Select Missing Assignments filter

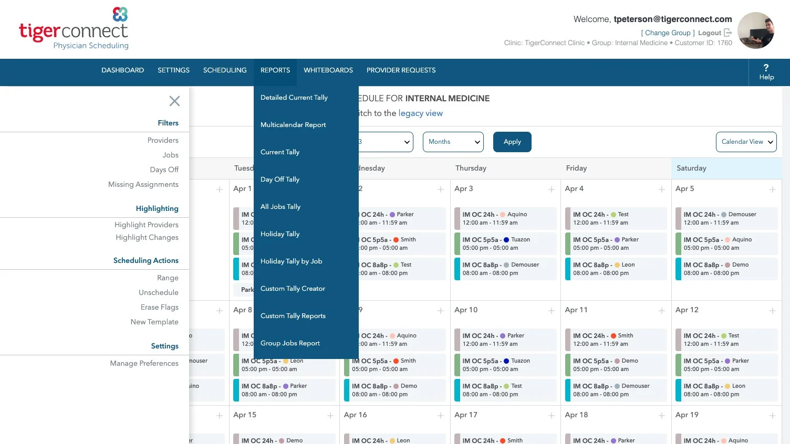point(143,184)
